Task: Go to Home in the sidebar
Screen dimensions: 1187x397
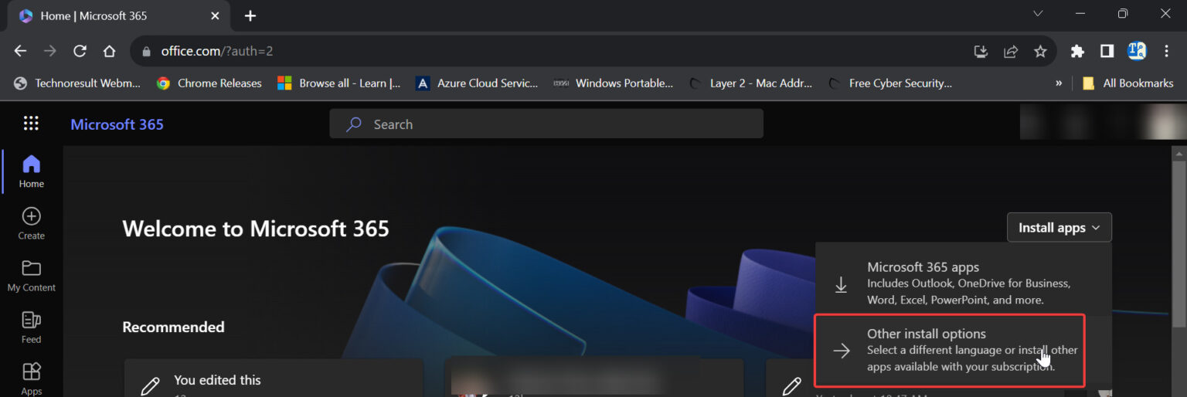Action: 32,171
